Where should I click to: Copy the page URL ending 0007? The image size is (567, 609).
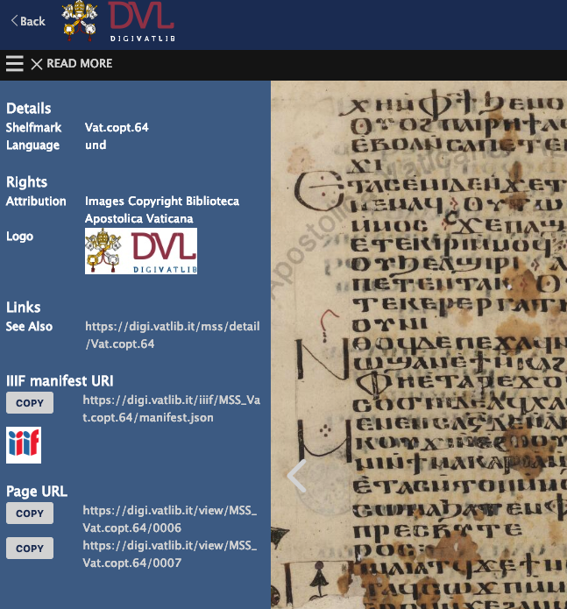(30, 548)
